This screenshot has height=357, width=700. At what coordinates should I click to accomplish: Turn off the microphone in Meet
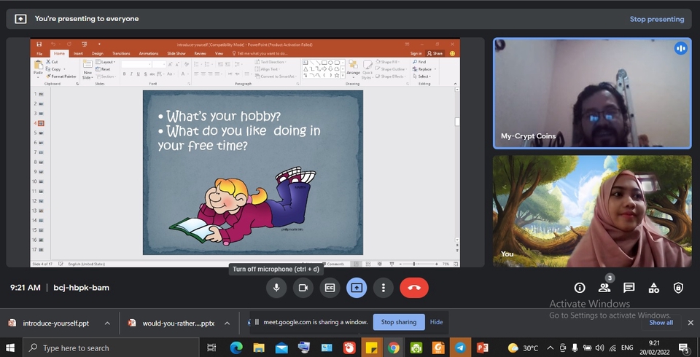(x=276, y=288)
